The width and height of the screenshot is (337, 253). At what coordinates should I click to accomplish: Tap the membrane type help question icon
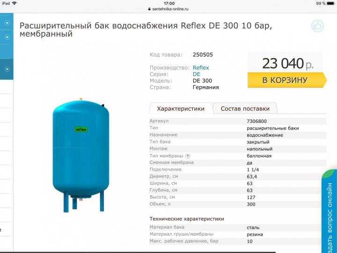coord(188,156)
